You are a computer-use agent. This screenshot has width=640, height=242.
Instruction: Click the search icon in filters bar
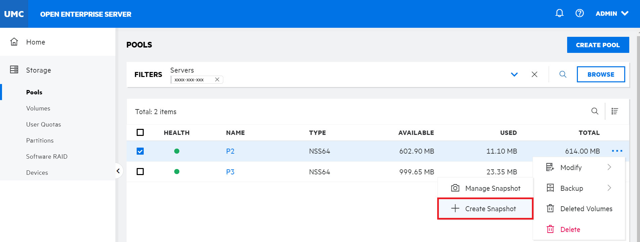tap(563, 74)
